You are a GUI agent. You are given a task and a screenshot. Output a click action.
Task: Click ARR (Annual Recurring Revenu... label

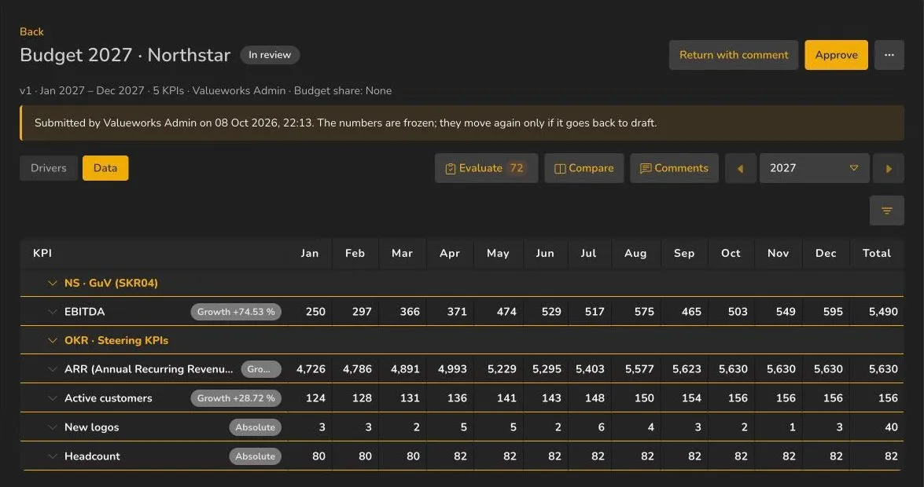(149, 369)
